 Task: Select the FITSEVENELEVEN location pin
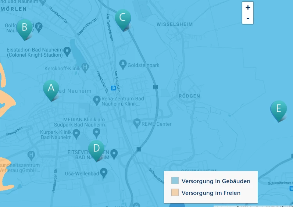coord(114,154)
